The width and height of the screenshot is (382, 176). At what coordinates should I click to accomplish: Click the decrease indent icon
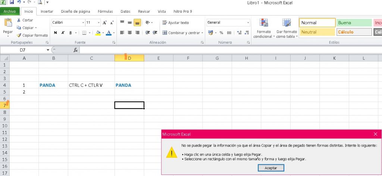click(x=148, y=32)
